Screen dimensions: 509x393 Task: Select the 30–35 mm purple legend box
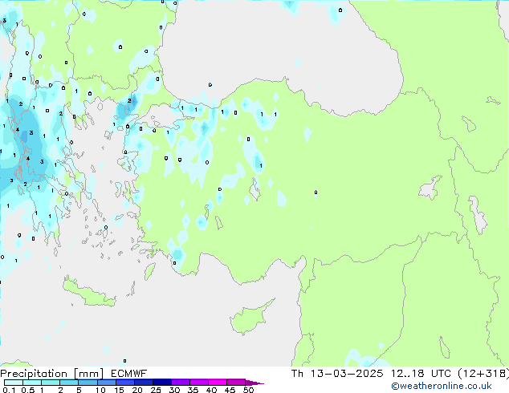click(x=180, y=383)
